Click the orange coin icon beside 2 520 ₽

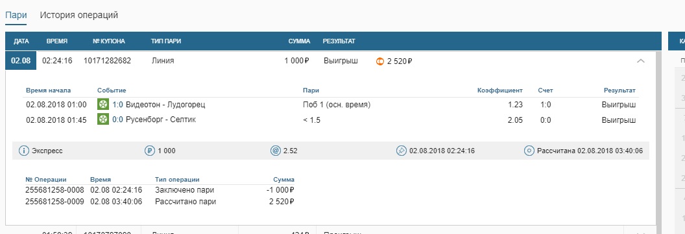(379, 61)
